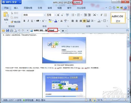Click the Chinese layout A icon

(95, 15)
